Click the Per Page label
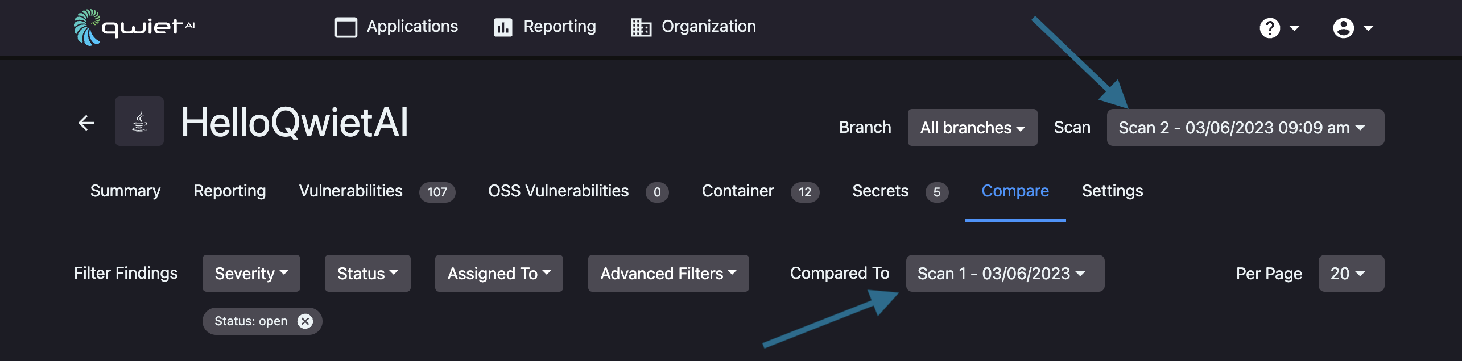 point(1269,274)
